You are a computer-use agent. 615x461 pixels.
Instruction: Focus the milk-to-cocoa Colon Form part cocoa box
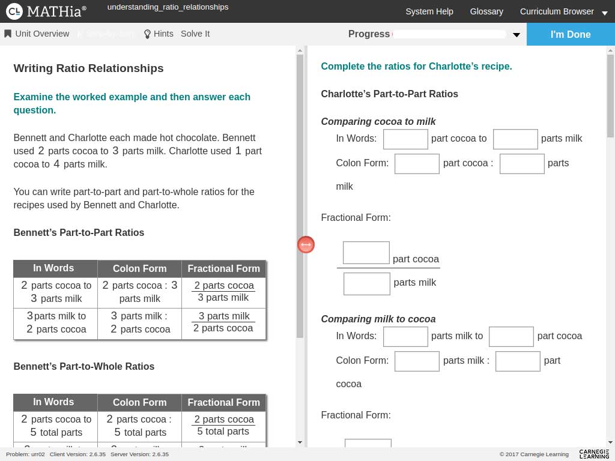click(518, 361)
